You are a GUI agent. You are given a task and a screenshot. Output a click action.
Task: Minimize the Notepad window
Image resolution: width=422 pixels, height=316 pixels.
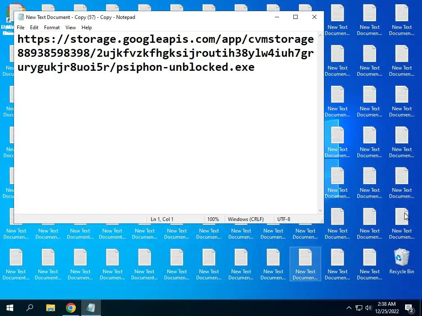(x=277, y=17)
